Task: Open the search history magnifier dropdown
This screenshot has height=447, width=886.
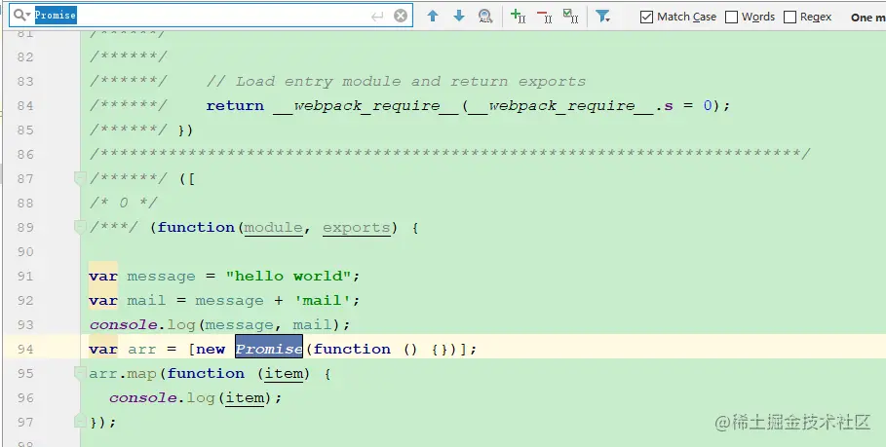Action: [x=22, y=16]
